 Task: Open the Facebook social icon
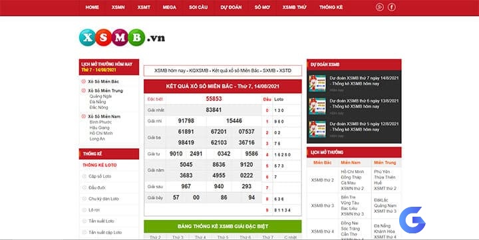pyautogui.click(x=392, y=7)
